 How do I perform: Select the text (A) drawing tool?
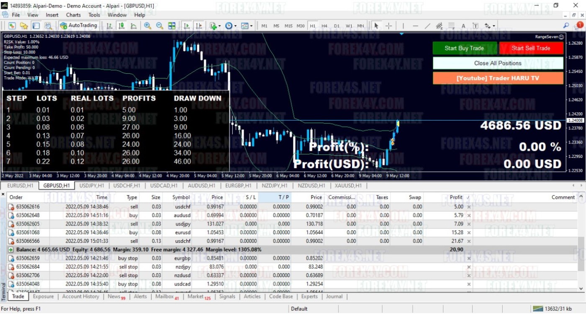[463, 26]
